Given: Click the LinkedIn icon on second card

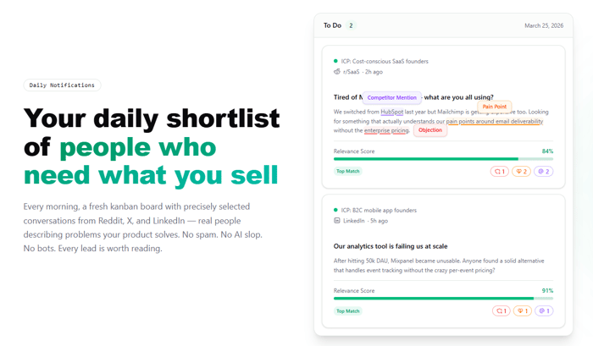Looking at the screenshot, I should click(x=337, y=221).
